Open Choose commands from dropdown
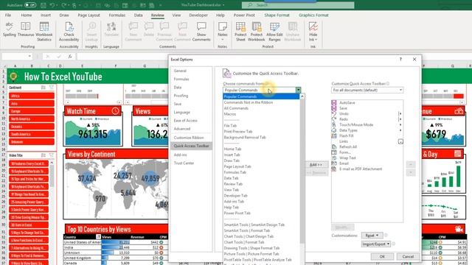The height and width of the screenshot is (265, 472). 262,90
